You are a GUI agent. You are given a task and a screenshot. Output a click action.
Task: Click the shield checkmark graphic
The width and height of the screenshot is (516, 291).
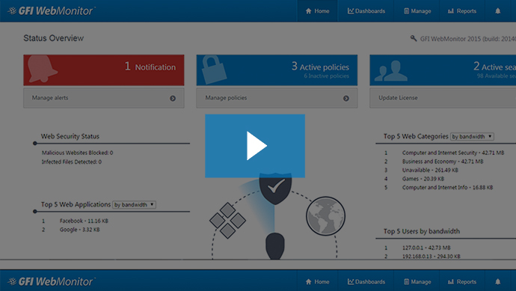tap(275, 189)
